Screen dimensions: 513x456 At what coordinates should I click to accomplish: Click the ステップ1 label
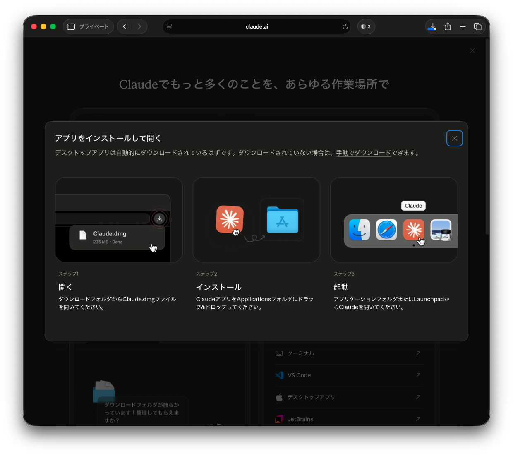[x=68, y=274]
